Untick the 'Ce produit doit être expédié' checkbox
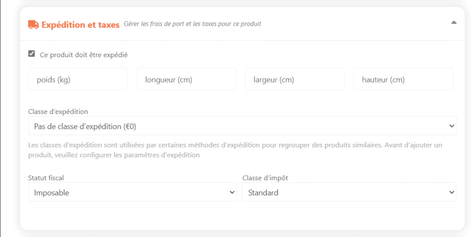This screenshot has width=474, height=237. [31, 53]
